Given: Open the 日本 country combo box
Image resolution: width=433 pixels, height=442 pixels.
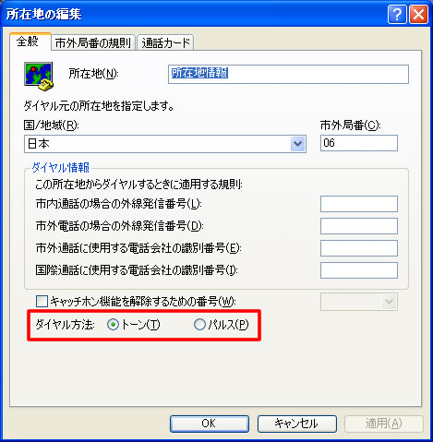Looking at the screenshot, I should coord(165,144).
